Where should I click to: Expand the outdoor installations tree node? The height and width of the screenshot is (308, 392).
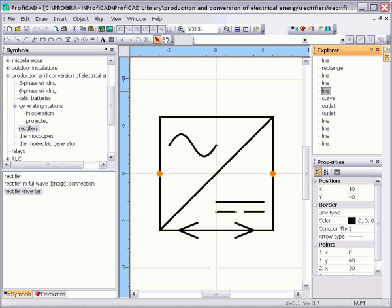click(x=8, y=68)
